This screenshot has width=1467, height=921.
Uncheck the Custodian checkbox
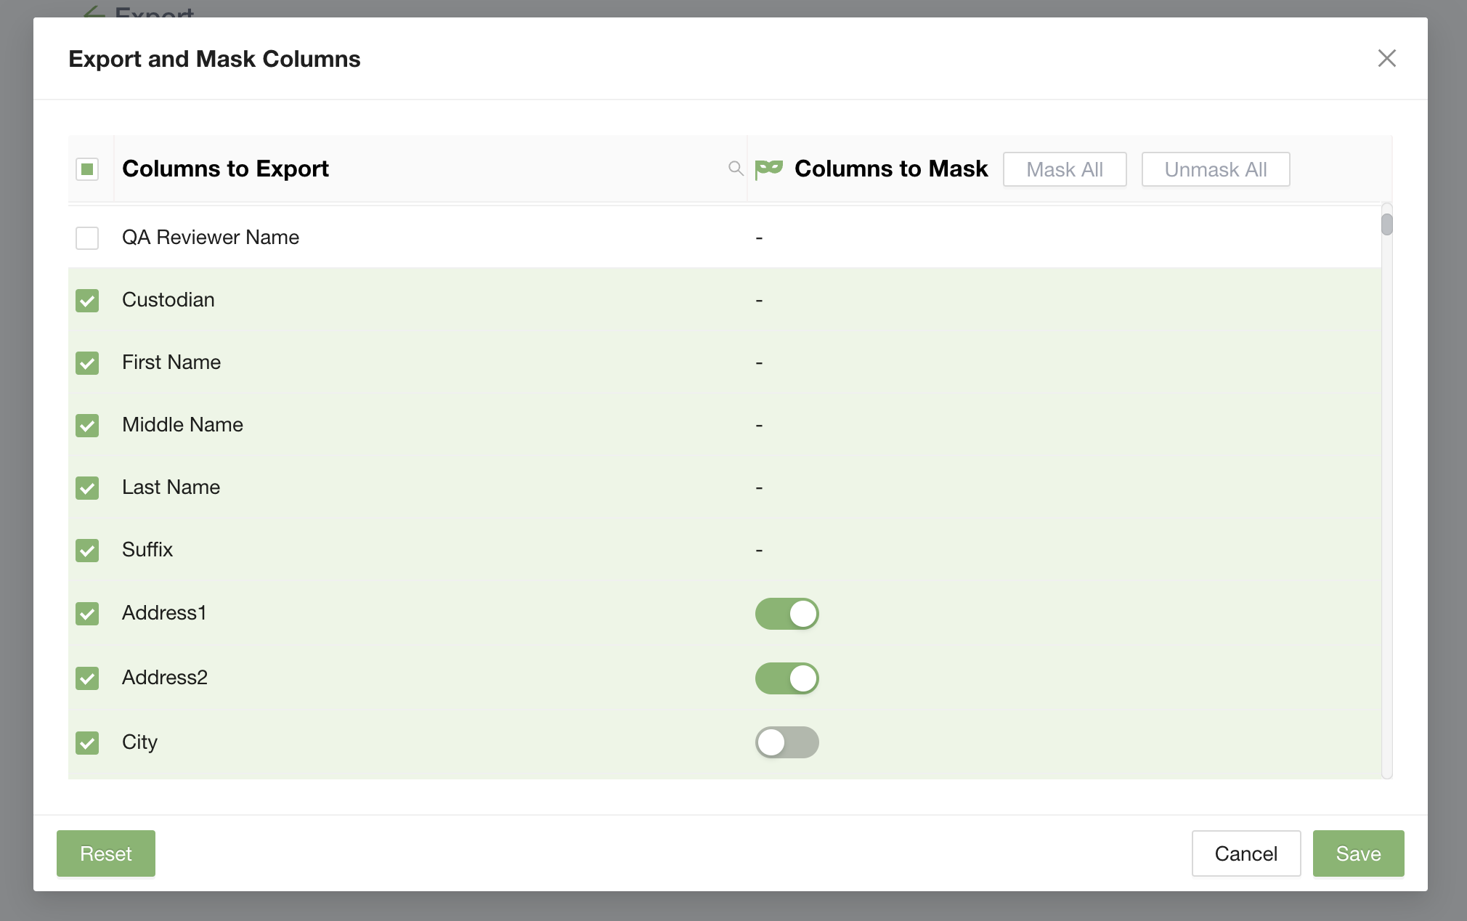87,300
